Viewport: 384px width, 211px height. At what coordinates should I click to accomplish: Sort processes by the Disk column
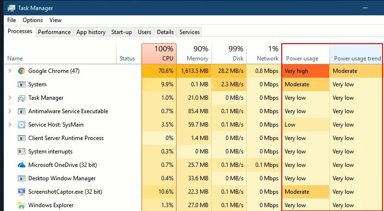[x=229, y=54]
